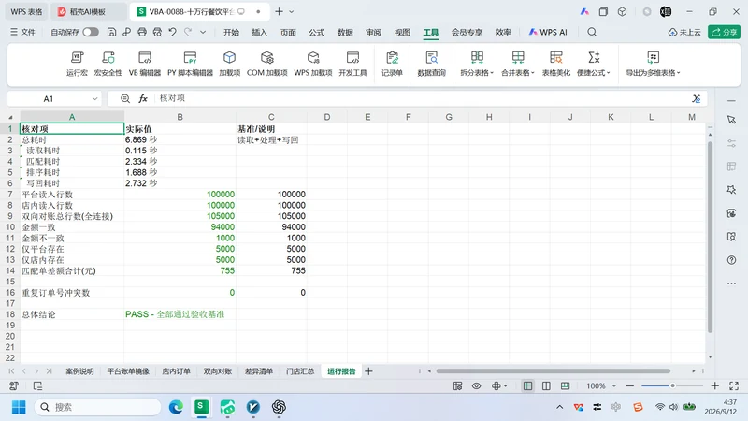Click the 稻壳AI模板 tab
Screen dimensions: 748x421
[x=87, y=11]
